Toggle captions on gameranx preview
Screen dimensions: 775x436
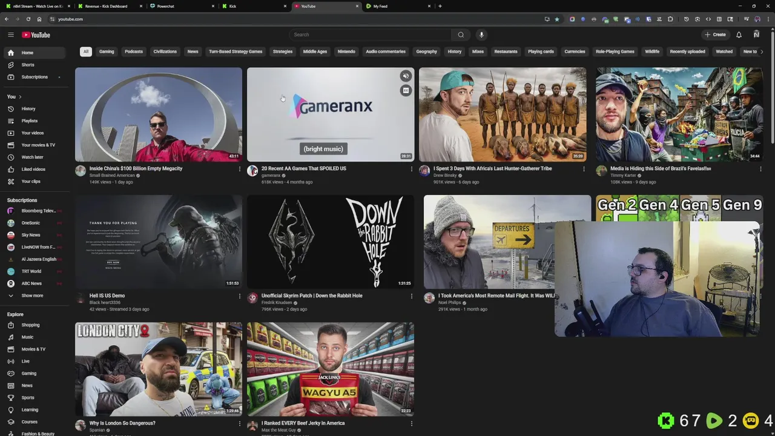[x=406, y=90]
